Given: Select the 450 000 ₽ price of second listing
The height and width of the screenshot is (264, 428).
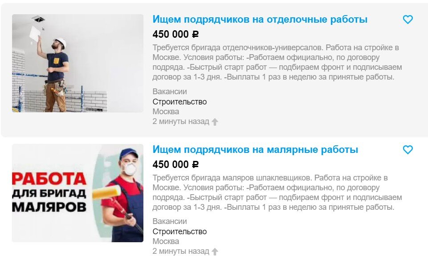Looking at the screenshot, I should point(175,164).
